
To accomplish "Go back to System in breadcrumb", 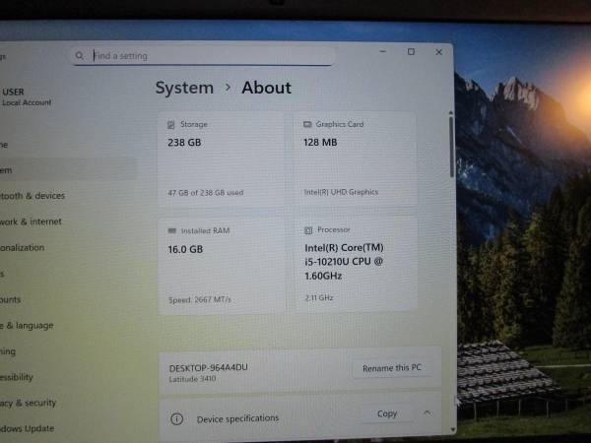I will click(x=184, y=88).
